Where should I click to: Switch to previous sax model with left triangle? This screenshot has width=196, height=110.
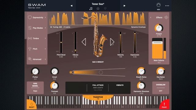point(84,42)
